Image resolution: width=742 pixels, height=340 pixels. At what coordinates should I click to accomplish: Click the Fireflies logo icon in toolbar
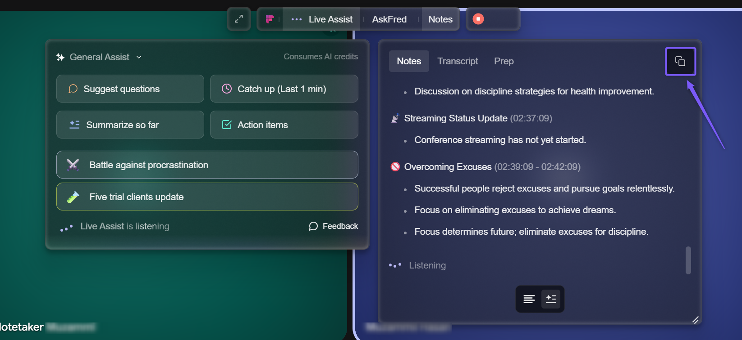click(x=270, y=19)
